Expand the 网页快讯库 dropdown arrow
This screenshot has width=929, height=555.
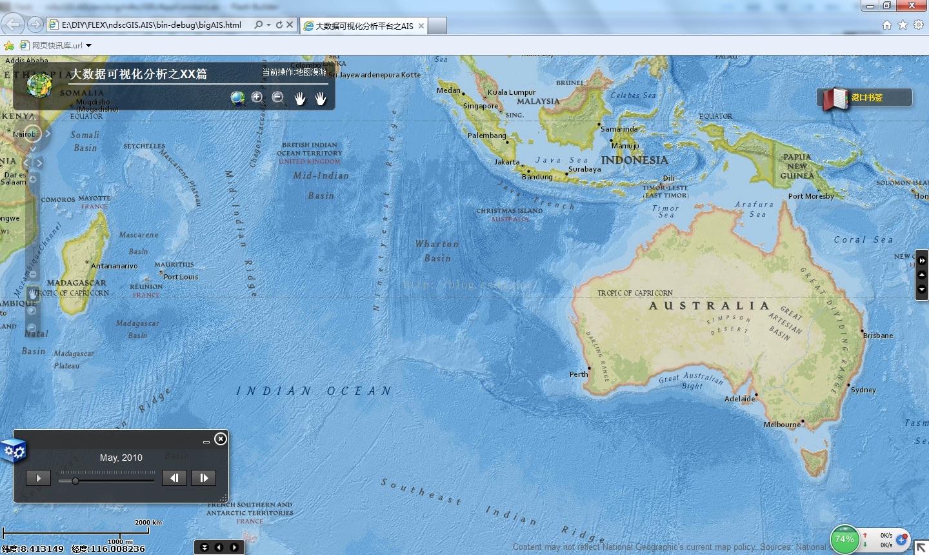tap(89, 45)
